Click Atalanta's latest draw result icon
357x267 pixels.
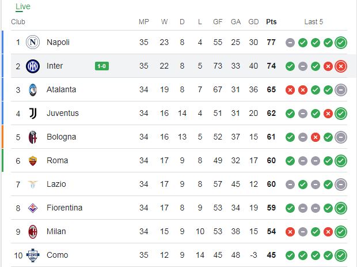(x=341, y=90)
